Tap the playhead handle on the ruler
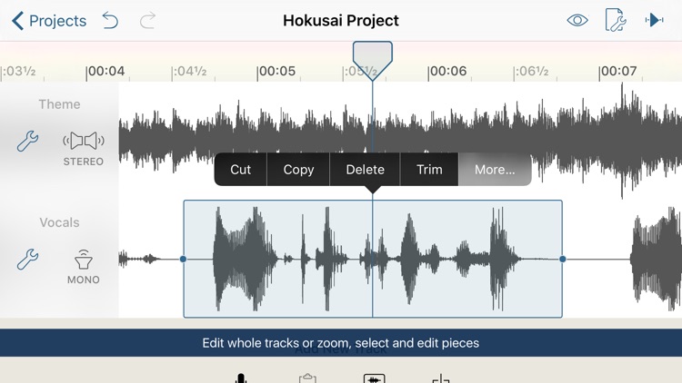Viewport: 682px width, 383px height. click(372, 61)
